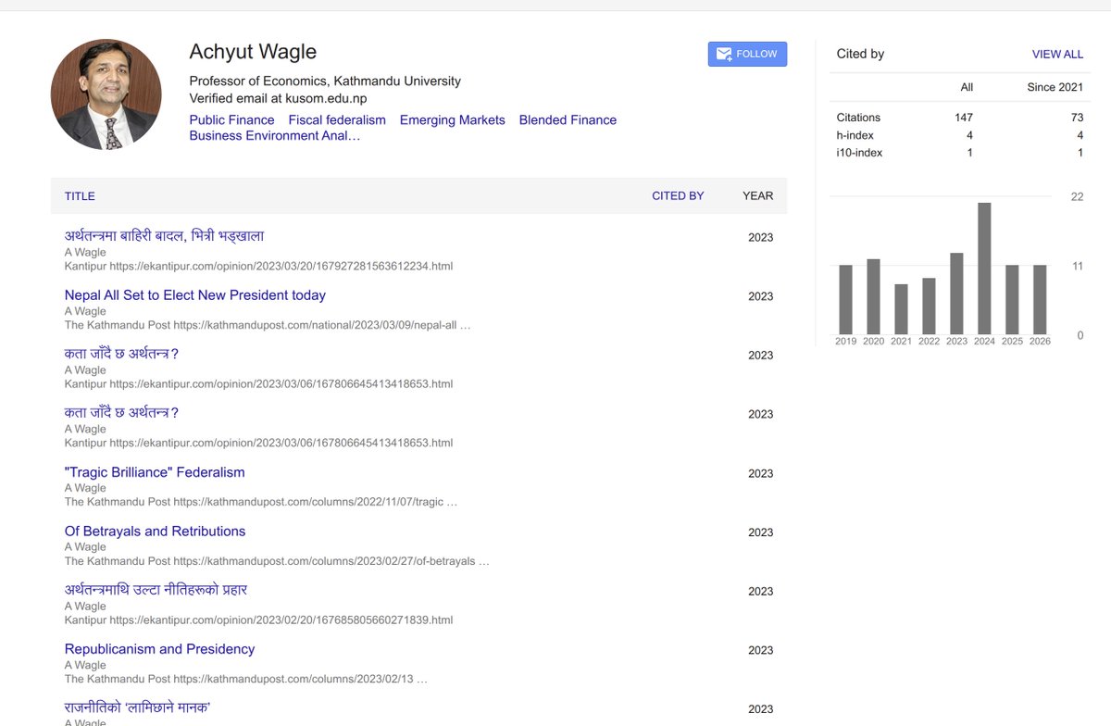Click 'Professor of Economics, Kathmandu University' text

pyautogui.click(x=325, y=81)
